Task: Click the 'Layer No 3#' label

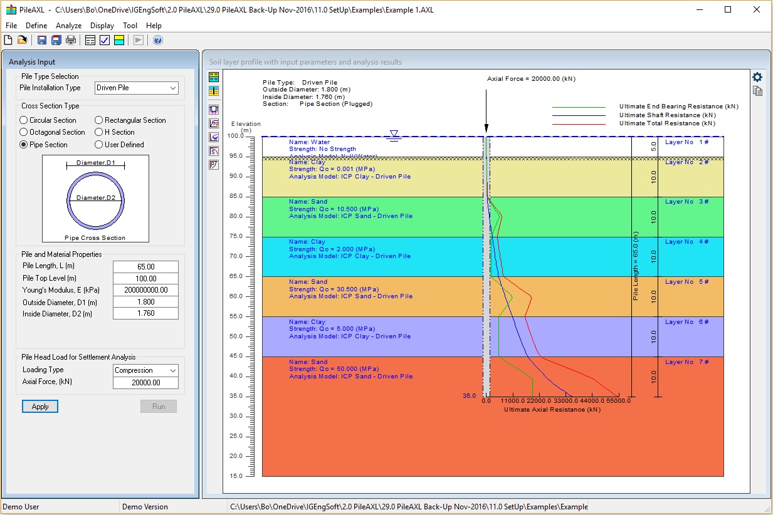Action: tap(687, 202)
